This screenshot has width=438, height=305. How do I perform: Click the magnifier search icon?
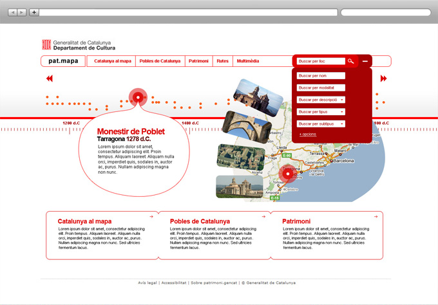point(351,61)
